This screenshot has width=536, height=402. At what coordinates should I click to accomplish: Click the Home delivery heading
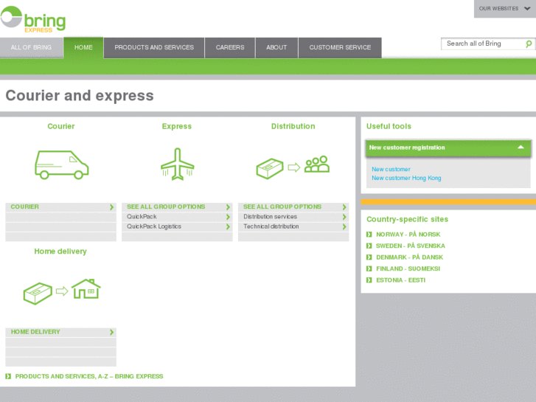[x=60, y=252]
